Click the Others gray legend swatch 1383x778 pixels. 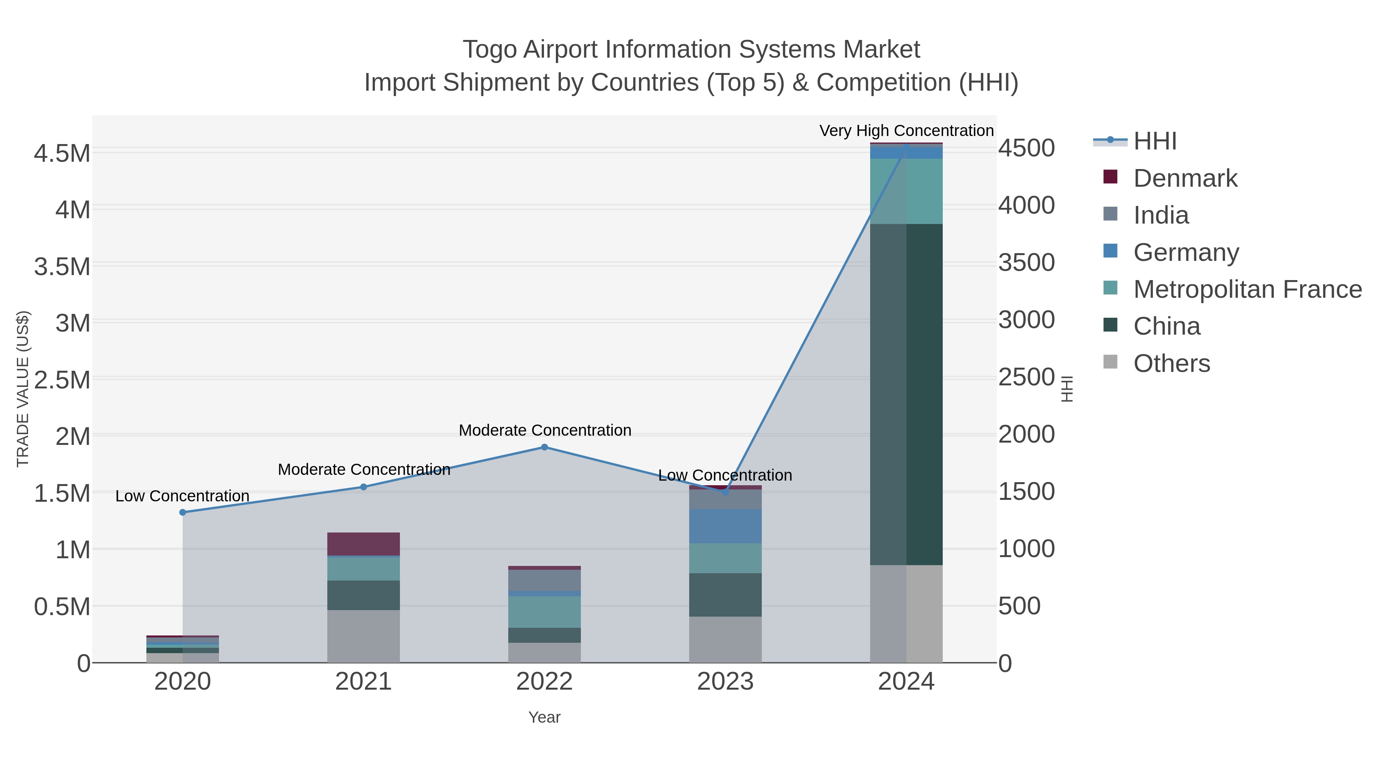coord(1110,362)
